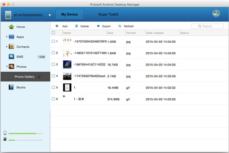Click into the Search field
This screenshot has width=229, height=153.
point(209,26)
